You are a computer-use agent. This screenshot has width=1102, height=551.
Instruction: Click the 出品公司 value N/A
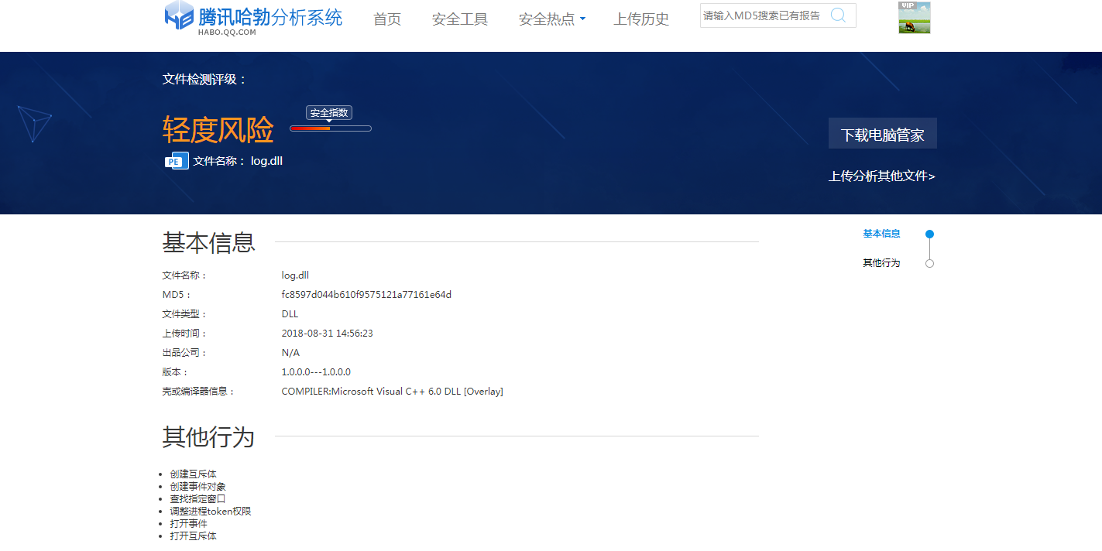point(290,353)
